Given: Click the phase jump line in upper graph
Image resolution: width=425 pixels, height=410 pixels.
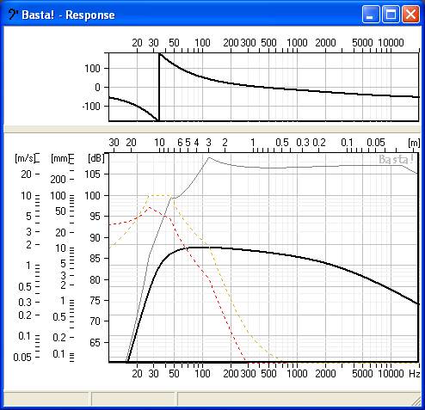Looking at the screenshot, I should 159,88.
